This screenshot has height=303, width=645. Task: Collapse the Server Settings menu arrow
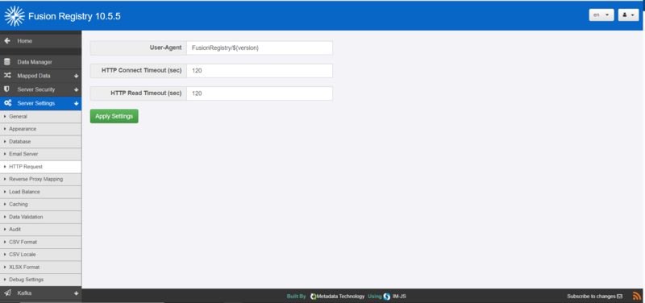(x=76, y=104)
